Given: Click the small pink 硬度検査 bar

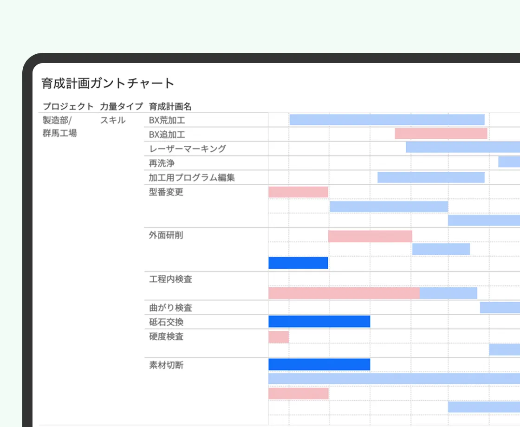Looking at the screenshot, I should coord(279,337).
